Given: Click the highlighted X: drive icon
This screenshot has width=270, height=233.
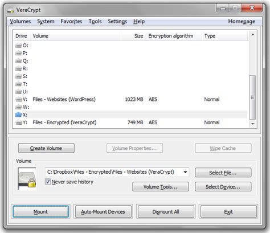Looking at the screenshot, I should point(18,115).
